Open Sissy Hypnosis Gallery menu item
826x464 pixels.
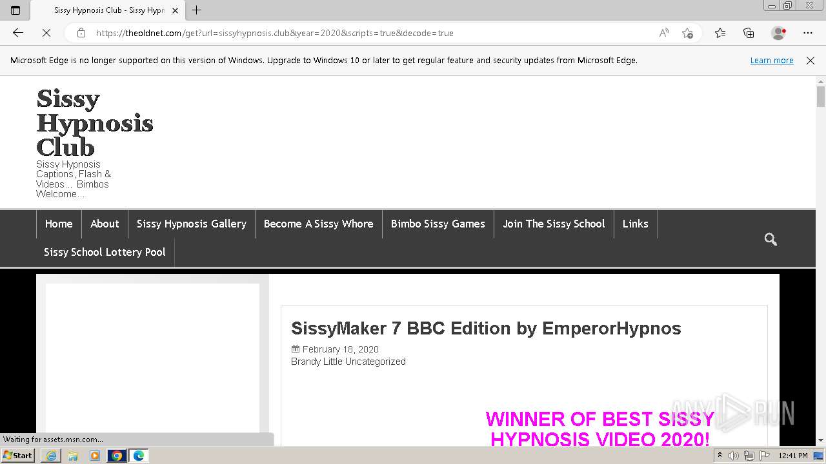click(192, 224)
